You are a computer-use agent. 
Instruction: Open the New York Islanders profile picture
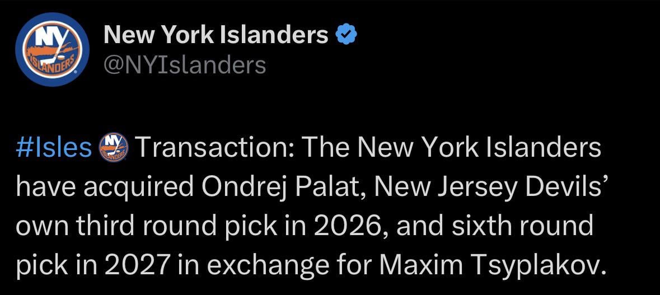(53, 50)
